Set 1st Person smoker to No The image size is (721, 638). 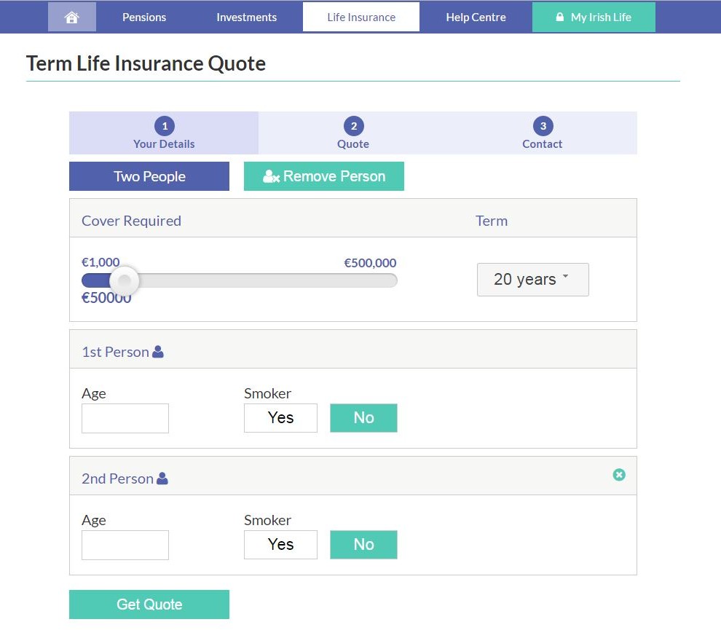point(363,417)
